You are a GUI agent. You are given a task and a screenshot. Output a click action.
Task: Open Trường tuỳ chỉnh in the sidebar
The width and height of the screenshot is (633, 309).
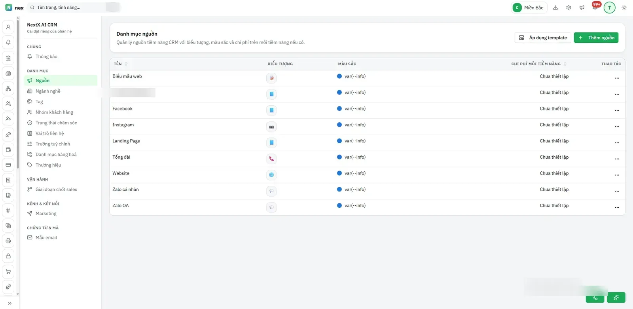pyautogui.click(x=61, y=144)
